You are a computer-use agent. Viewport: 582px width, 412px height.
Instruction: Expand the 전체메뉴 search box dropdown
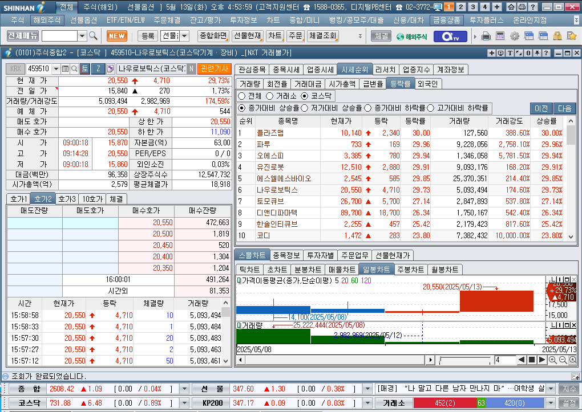point(82,36)
